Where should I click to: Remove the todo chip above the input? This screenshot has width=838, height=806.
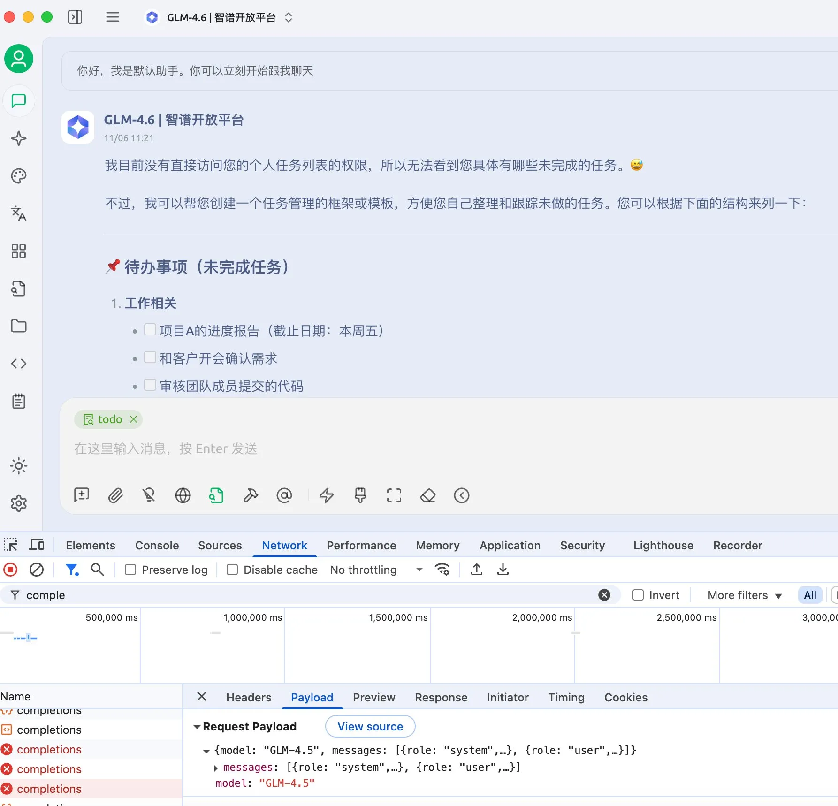coord(133,419)
